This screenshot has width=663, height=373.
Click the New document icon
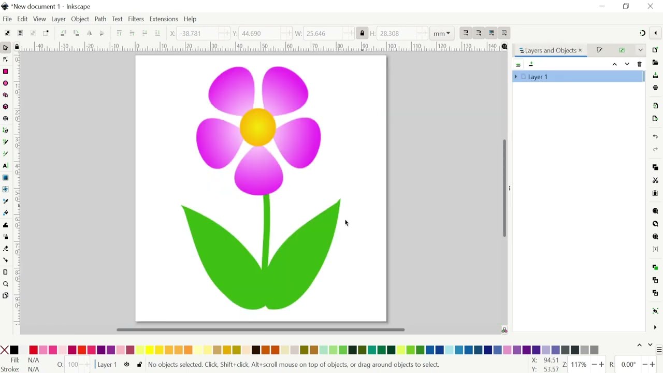coord(655,50)
